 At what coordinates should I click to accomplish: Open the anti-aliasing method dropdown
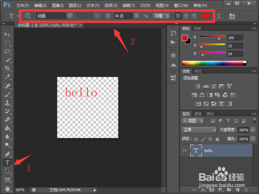point(161,16)
